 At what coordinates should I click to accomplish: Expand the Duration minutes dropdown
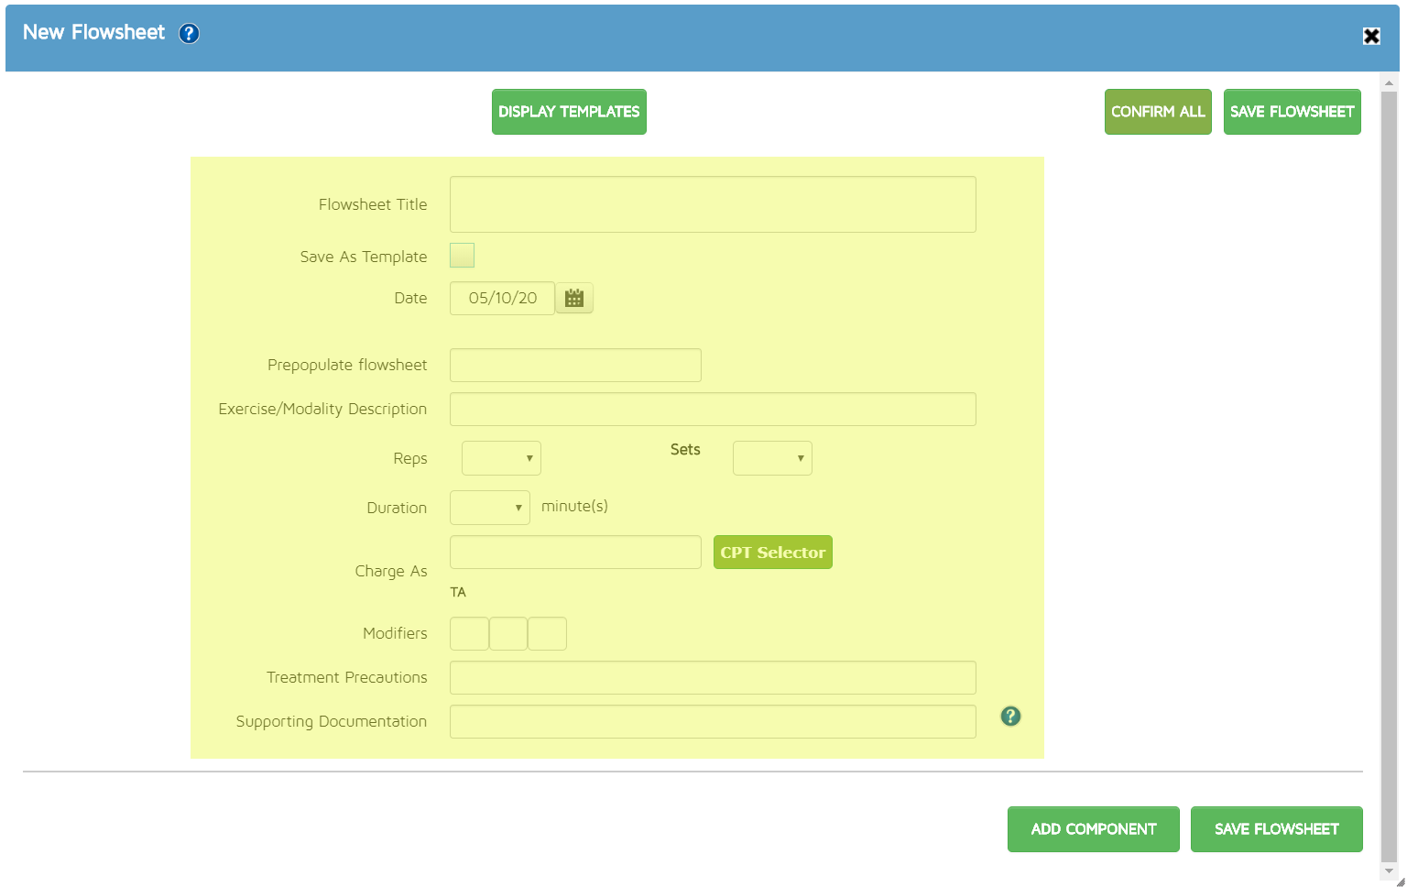click(x=490, y=508)
